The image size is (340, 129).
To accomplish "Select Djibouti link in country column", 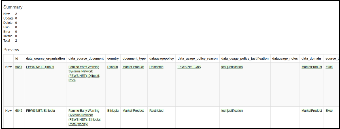I will (112, 67).
